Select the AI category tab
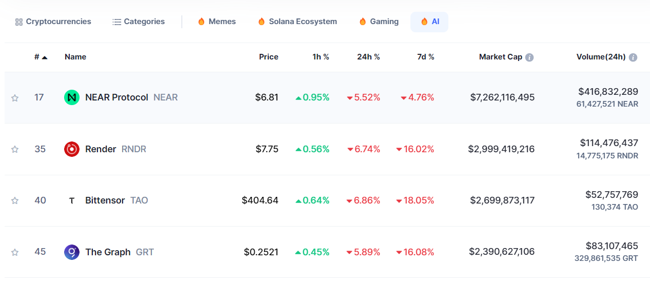650x285 pixels. [429, 22]
